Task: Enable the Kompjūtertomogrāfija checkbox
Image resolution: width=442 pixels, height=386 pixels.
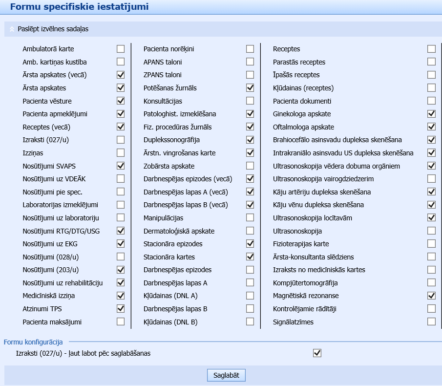Action: [431, 282]
